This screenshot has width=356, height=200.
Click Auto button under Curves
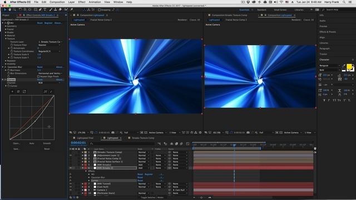click(32, 143)
